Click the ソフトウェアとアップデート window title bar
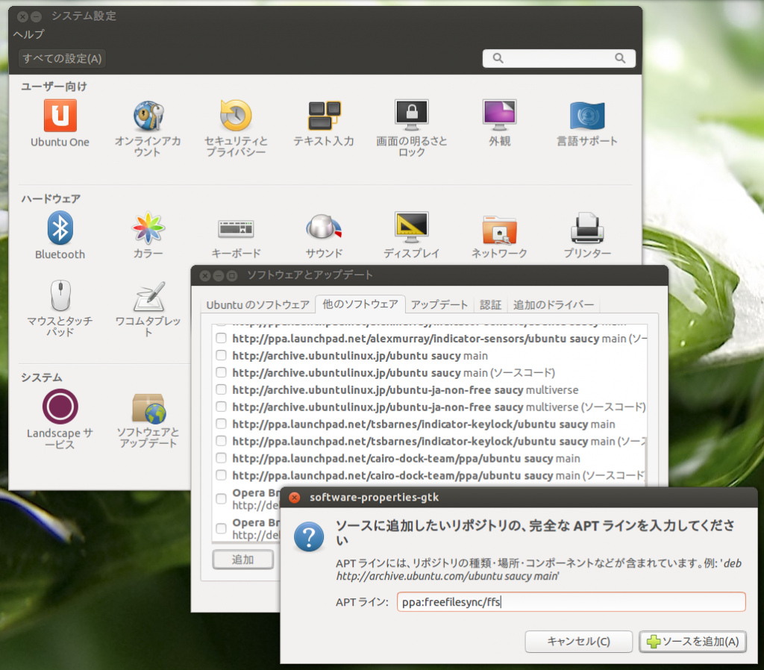764x670 pixels. point(429,275)
